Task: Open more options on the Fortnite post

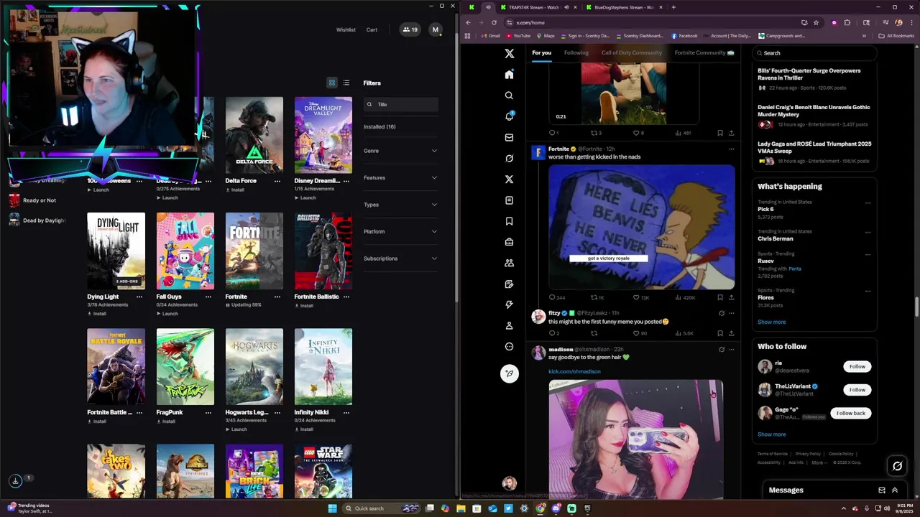Action: coord(731,149)
